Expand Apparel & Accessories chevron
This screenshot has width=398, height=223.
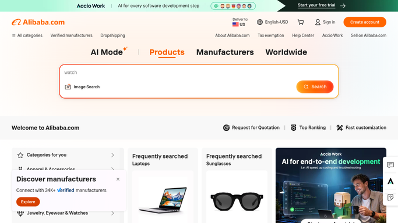[112, 169]
